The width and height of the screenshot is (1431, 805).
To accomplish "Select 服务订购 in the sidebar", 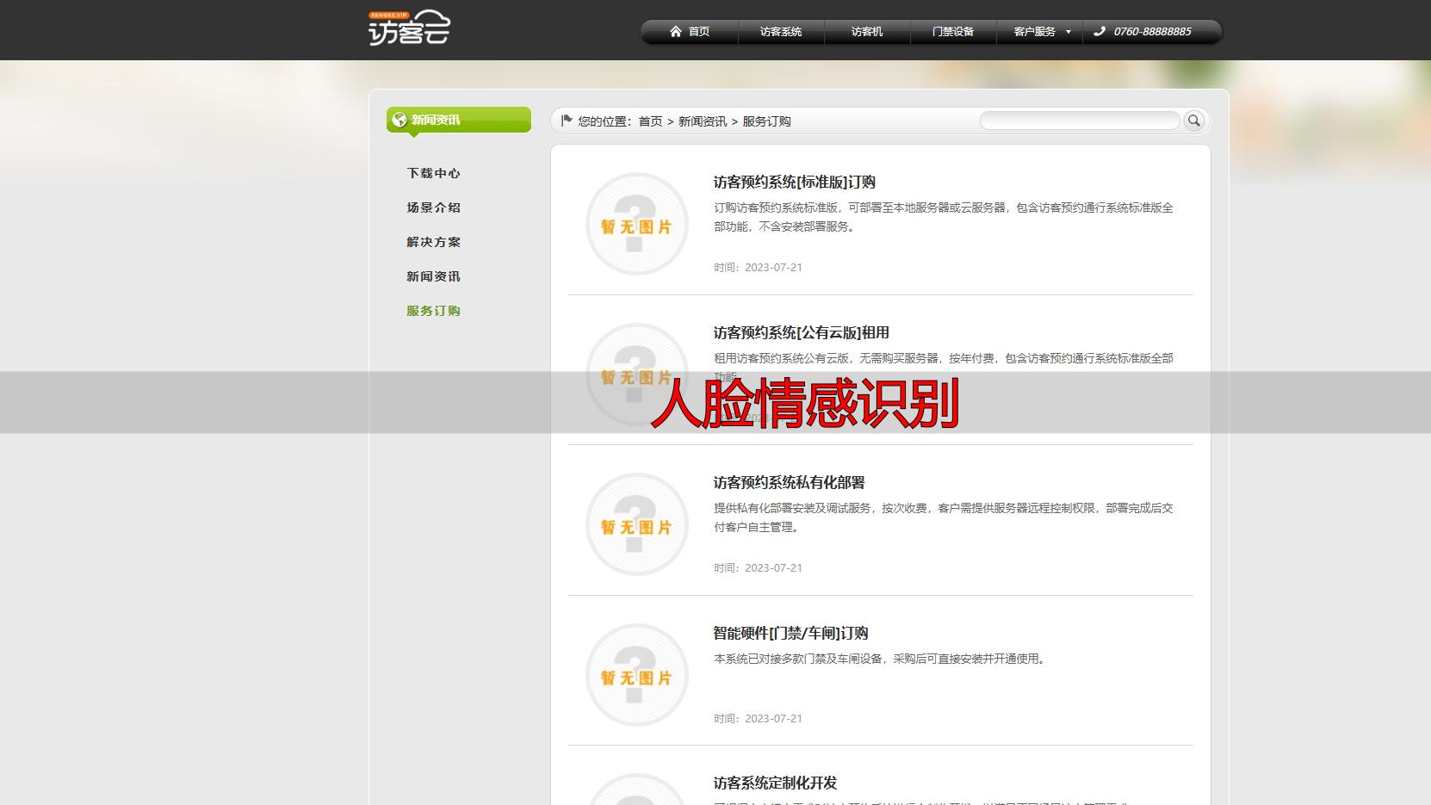I will coord(433,311).
